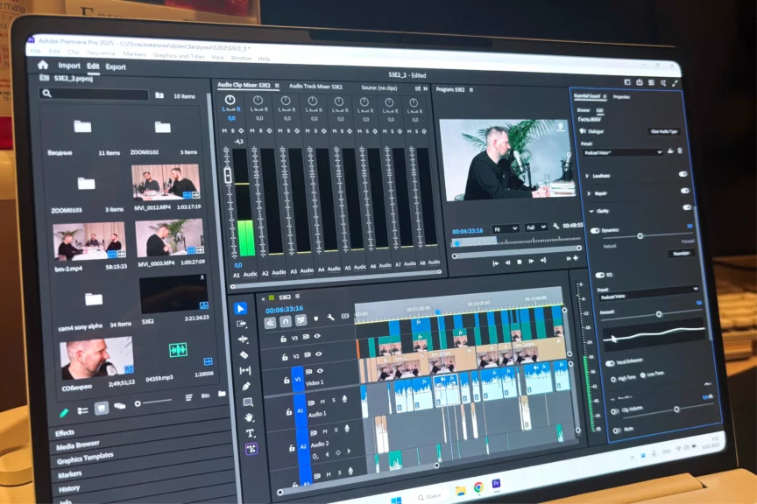Screen dimensions: 757x504
Task: Open the Podcast Voice preset dropdown
Action: [x=631, y=152]
